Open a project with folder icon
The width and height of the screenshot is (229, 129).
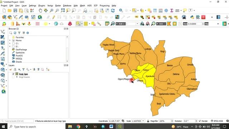pos(10,10)
